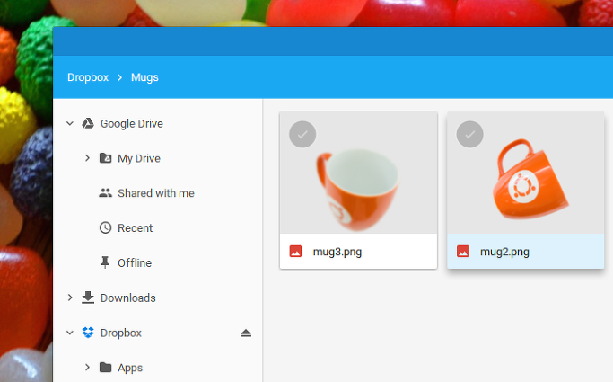Expand the Downloads section
Screen dimensions: 613x382
click(70, 298)
